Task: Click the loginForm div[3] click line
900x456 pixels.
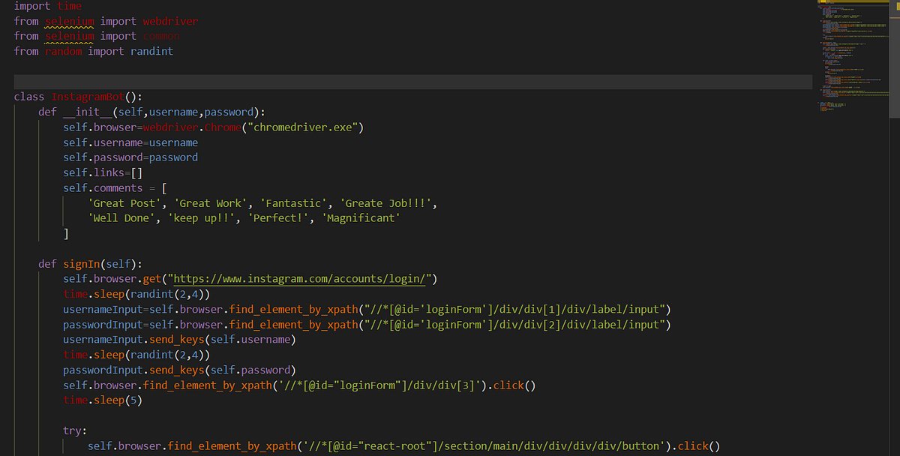Action: [x=299, y=385]
